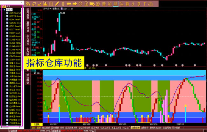Select the 模板 bottom tab
207x132 pixels.
[x=39, y=127]
